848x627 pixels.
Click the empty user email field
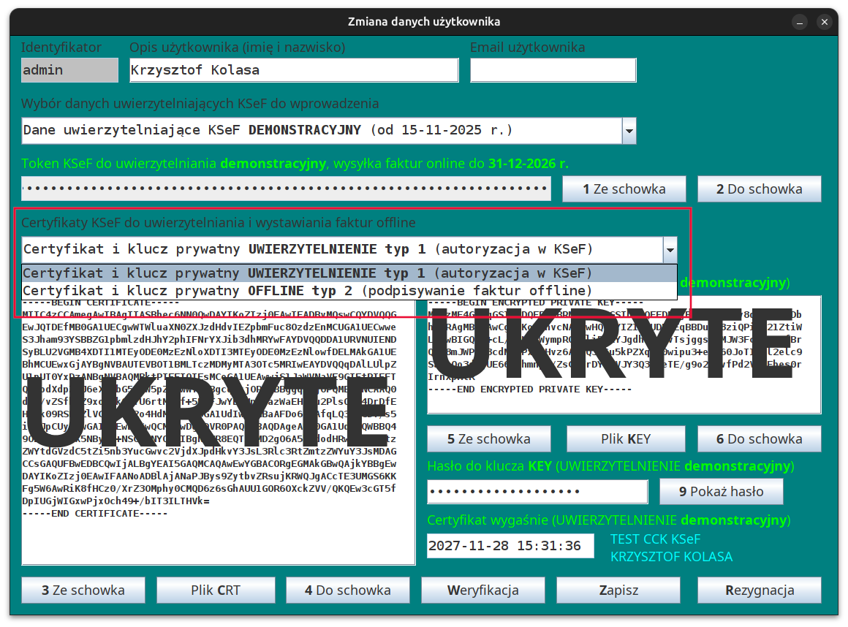click(553, 70)
